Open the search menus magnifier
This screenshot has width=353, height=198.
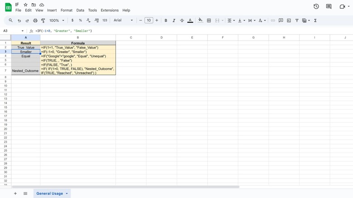tap(10, 20)
